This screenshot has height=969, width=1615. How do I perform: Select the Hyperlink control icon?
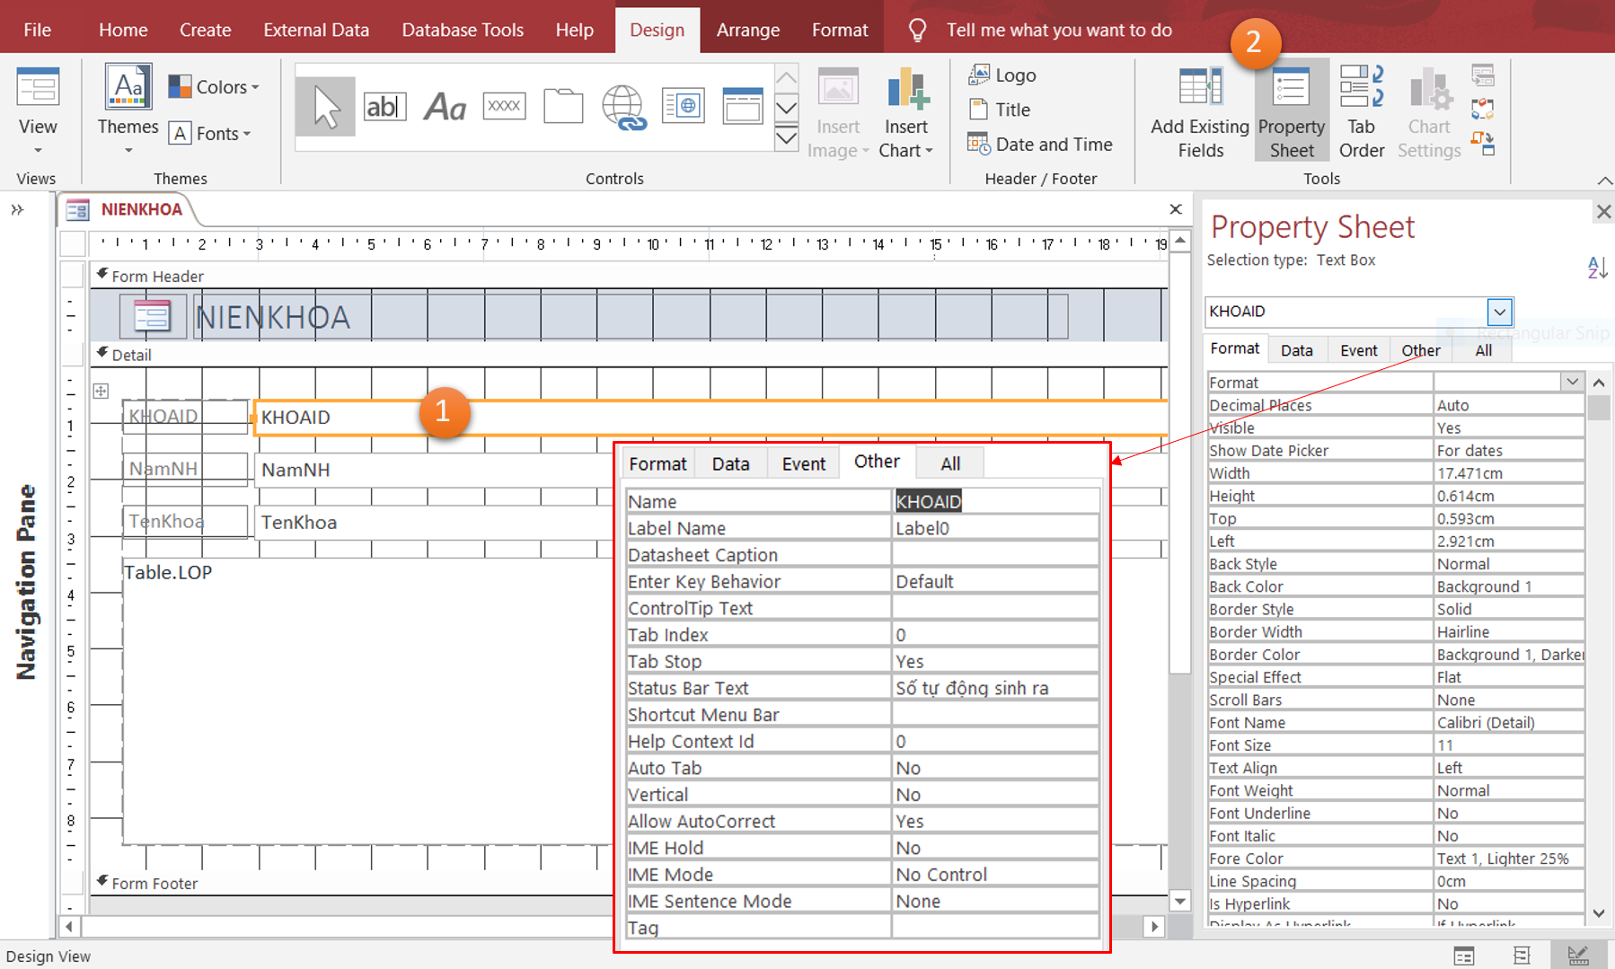point(623,107)
